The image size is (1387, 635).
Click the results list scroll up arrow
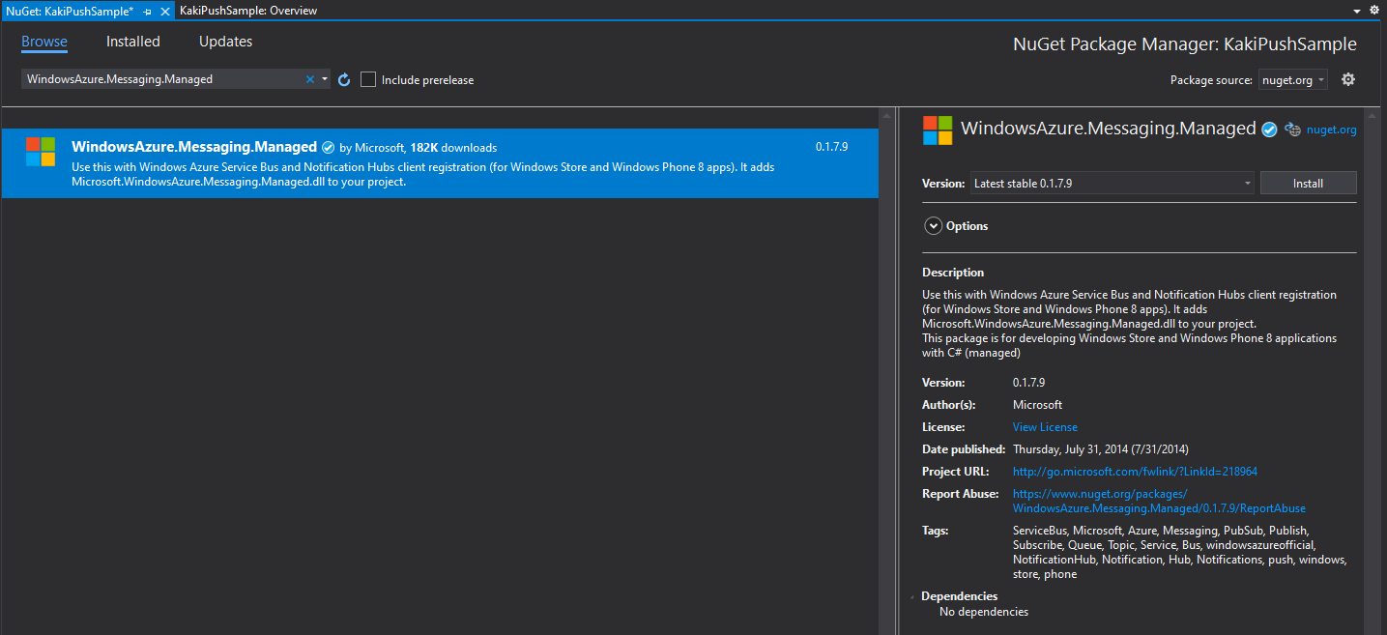pyautogui.click(x=885, y=116)
